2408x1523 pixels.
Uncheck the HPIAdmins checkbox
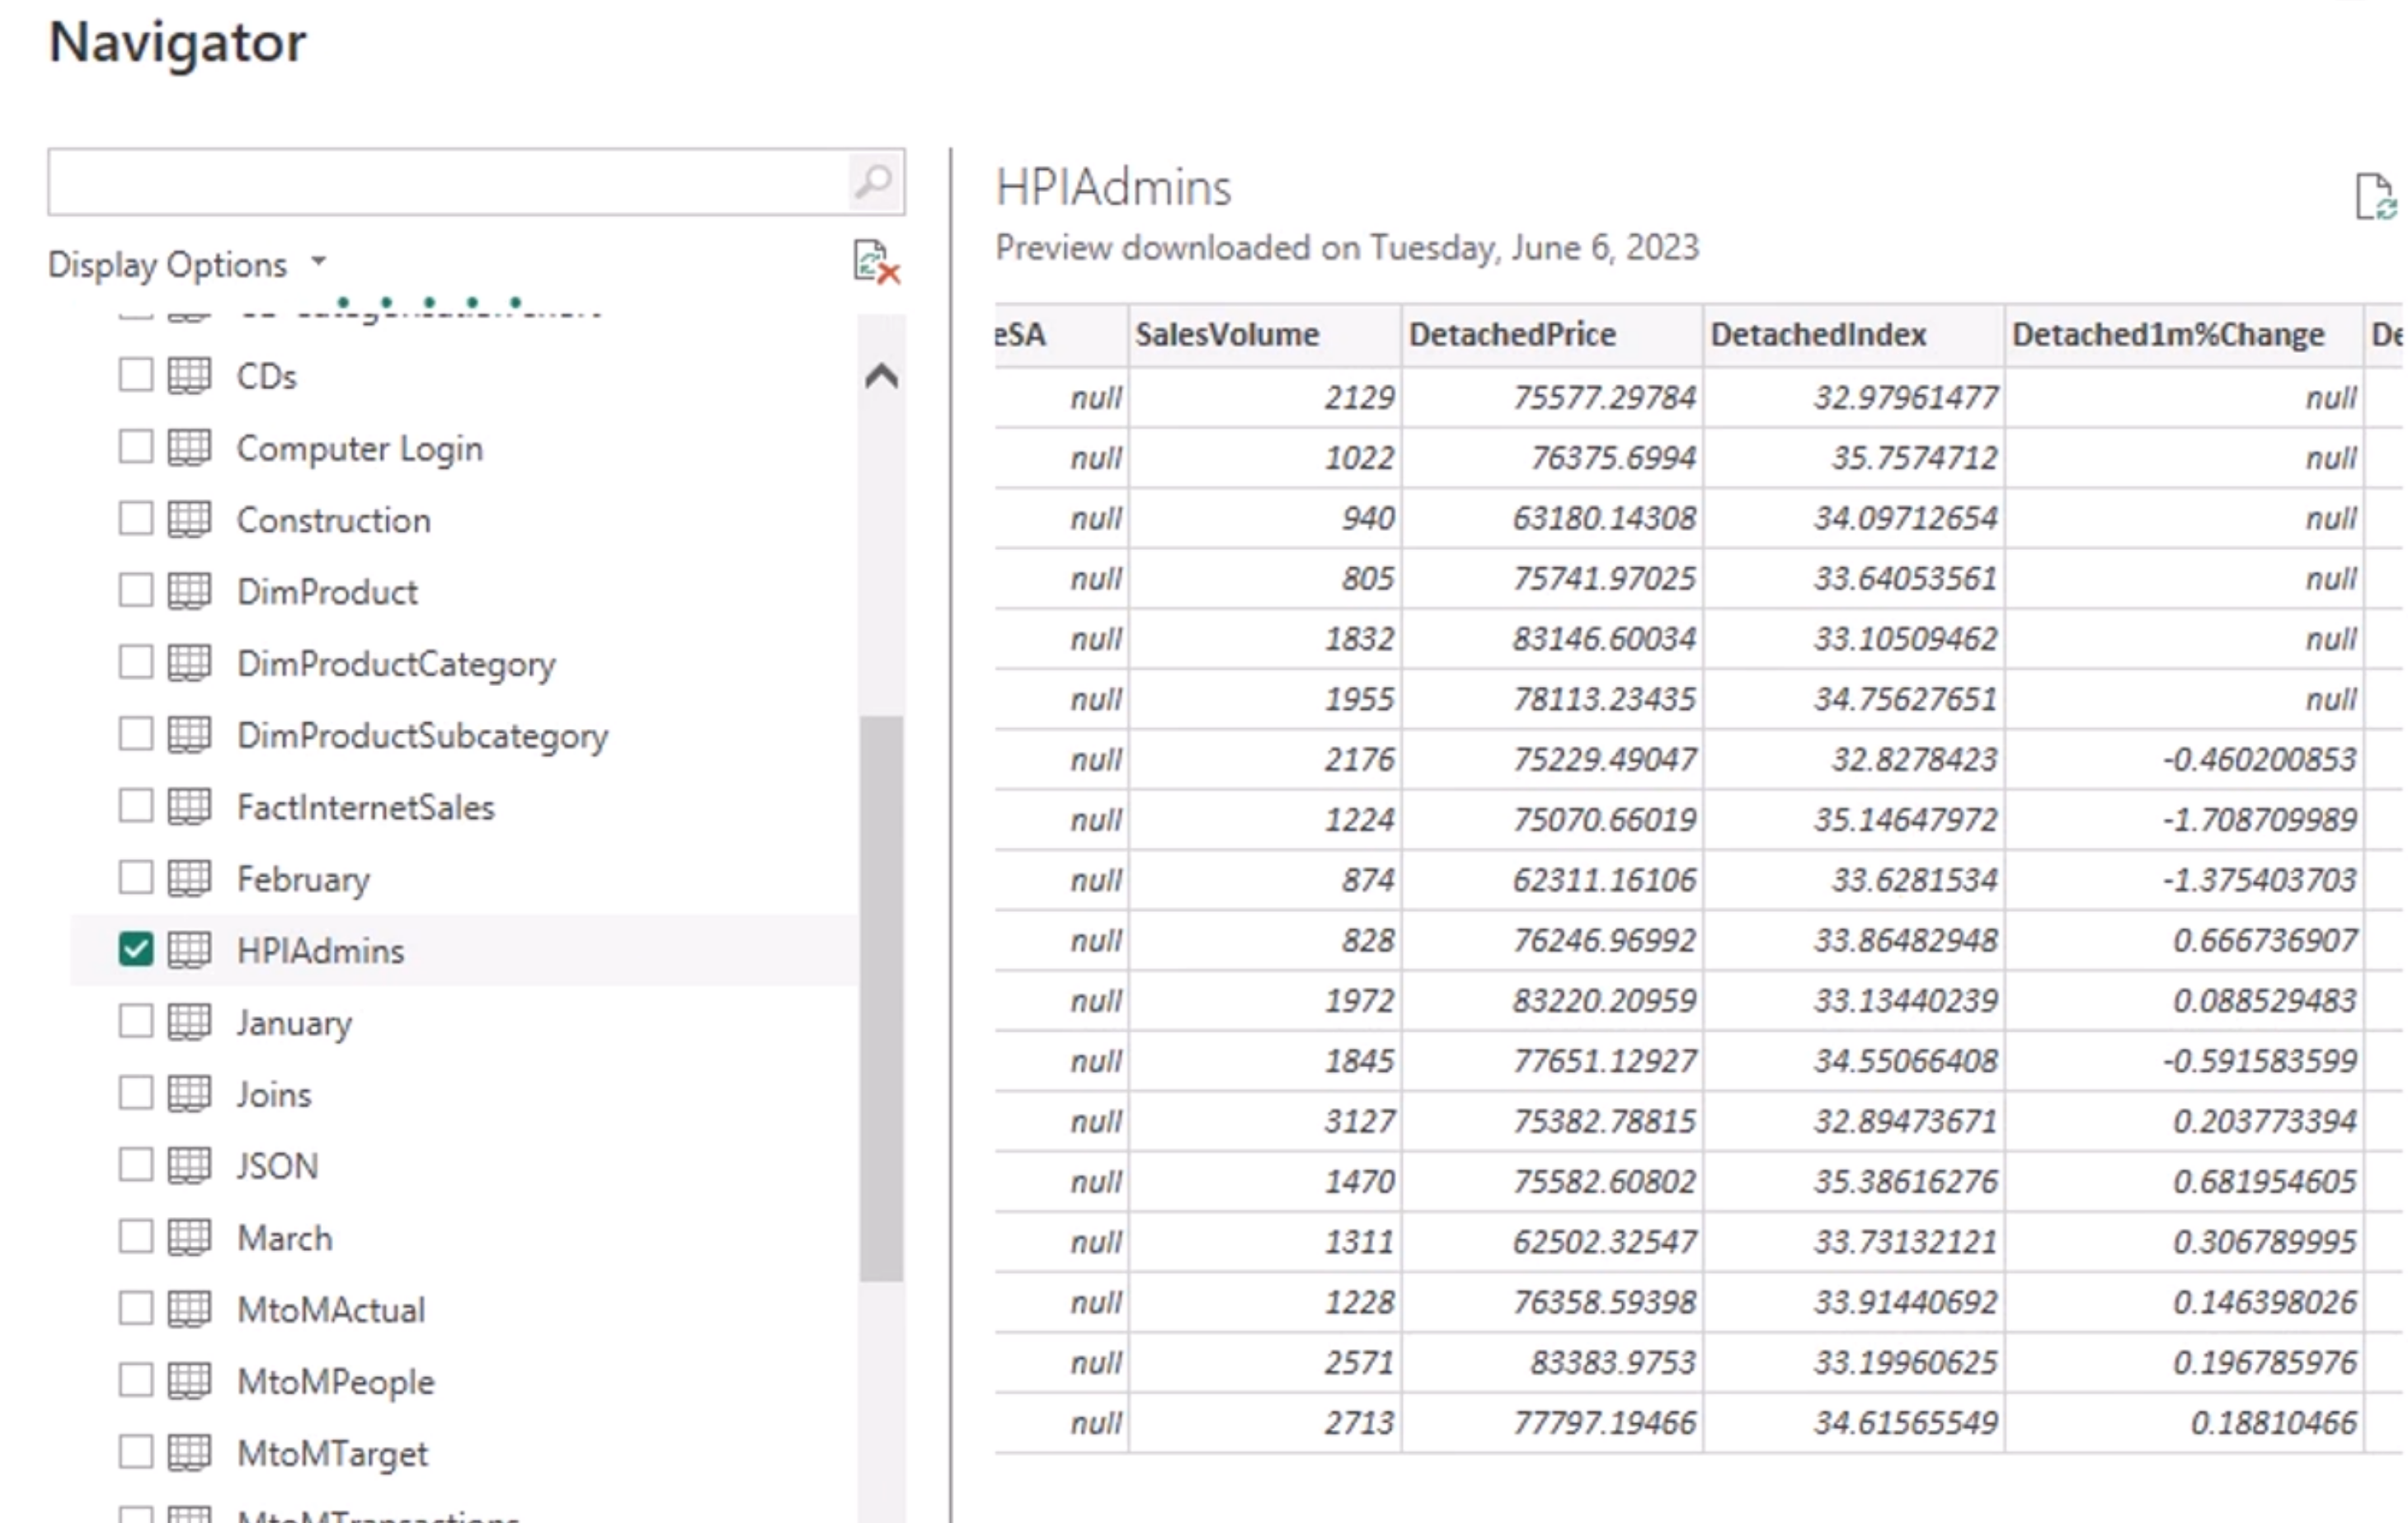[136, 950]
